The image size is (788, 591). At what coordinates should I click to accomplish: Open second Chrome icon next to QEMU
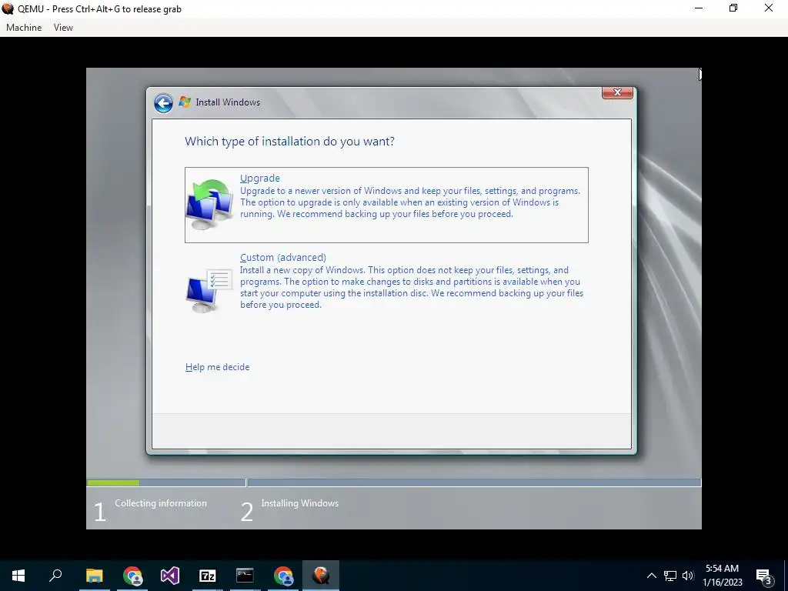283,576
